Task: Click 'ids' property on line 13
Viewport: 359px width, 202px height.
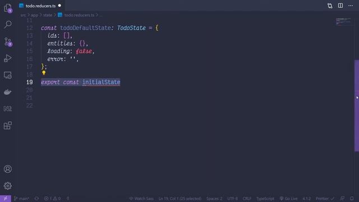Action: [52, 35]
